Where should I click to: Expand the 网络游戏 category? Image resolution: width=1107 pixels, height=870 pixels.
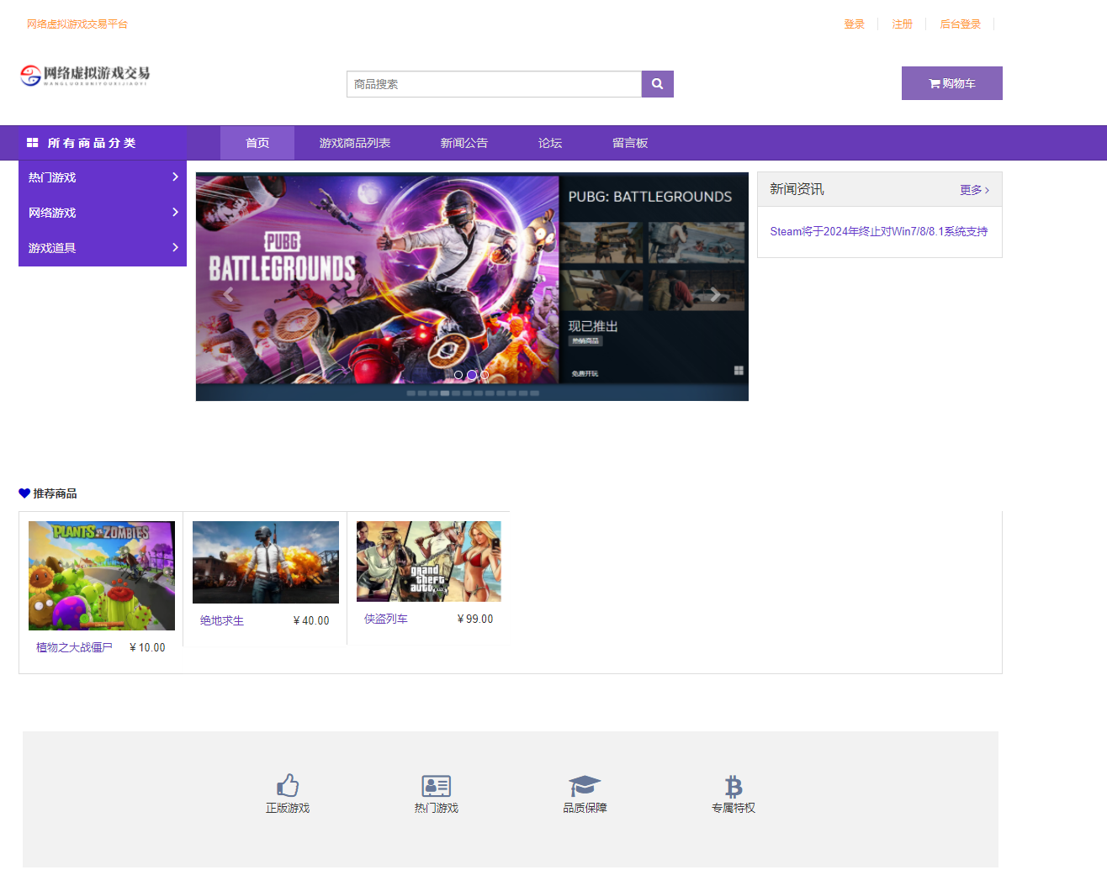(x=103, y=213)
